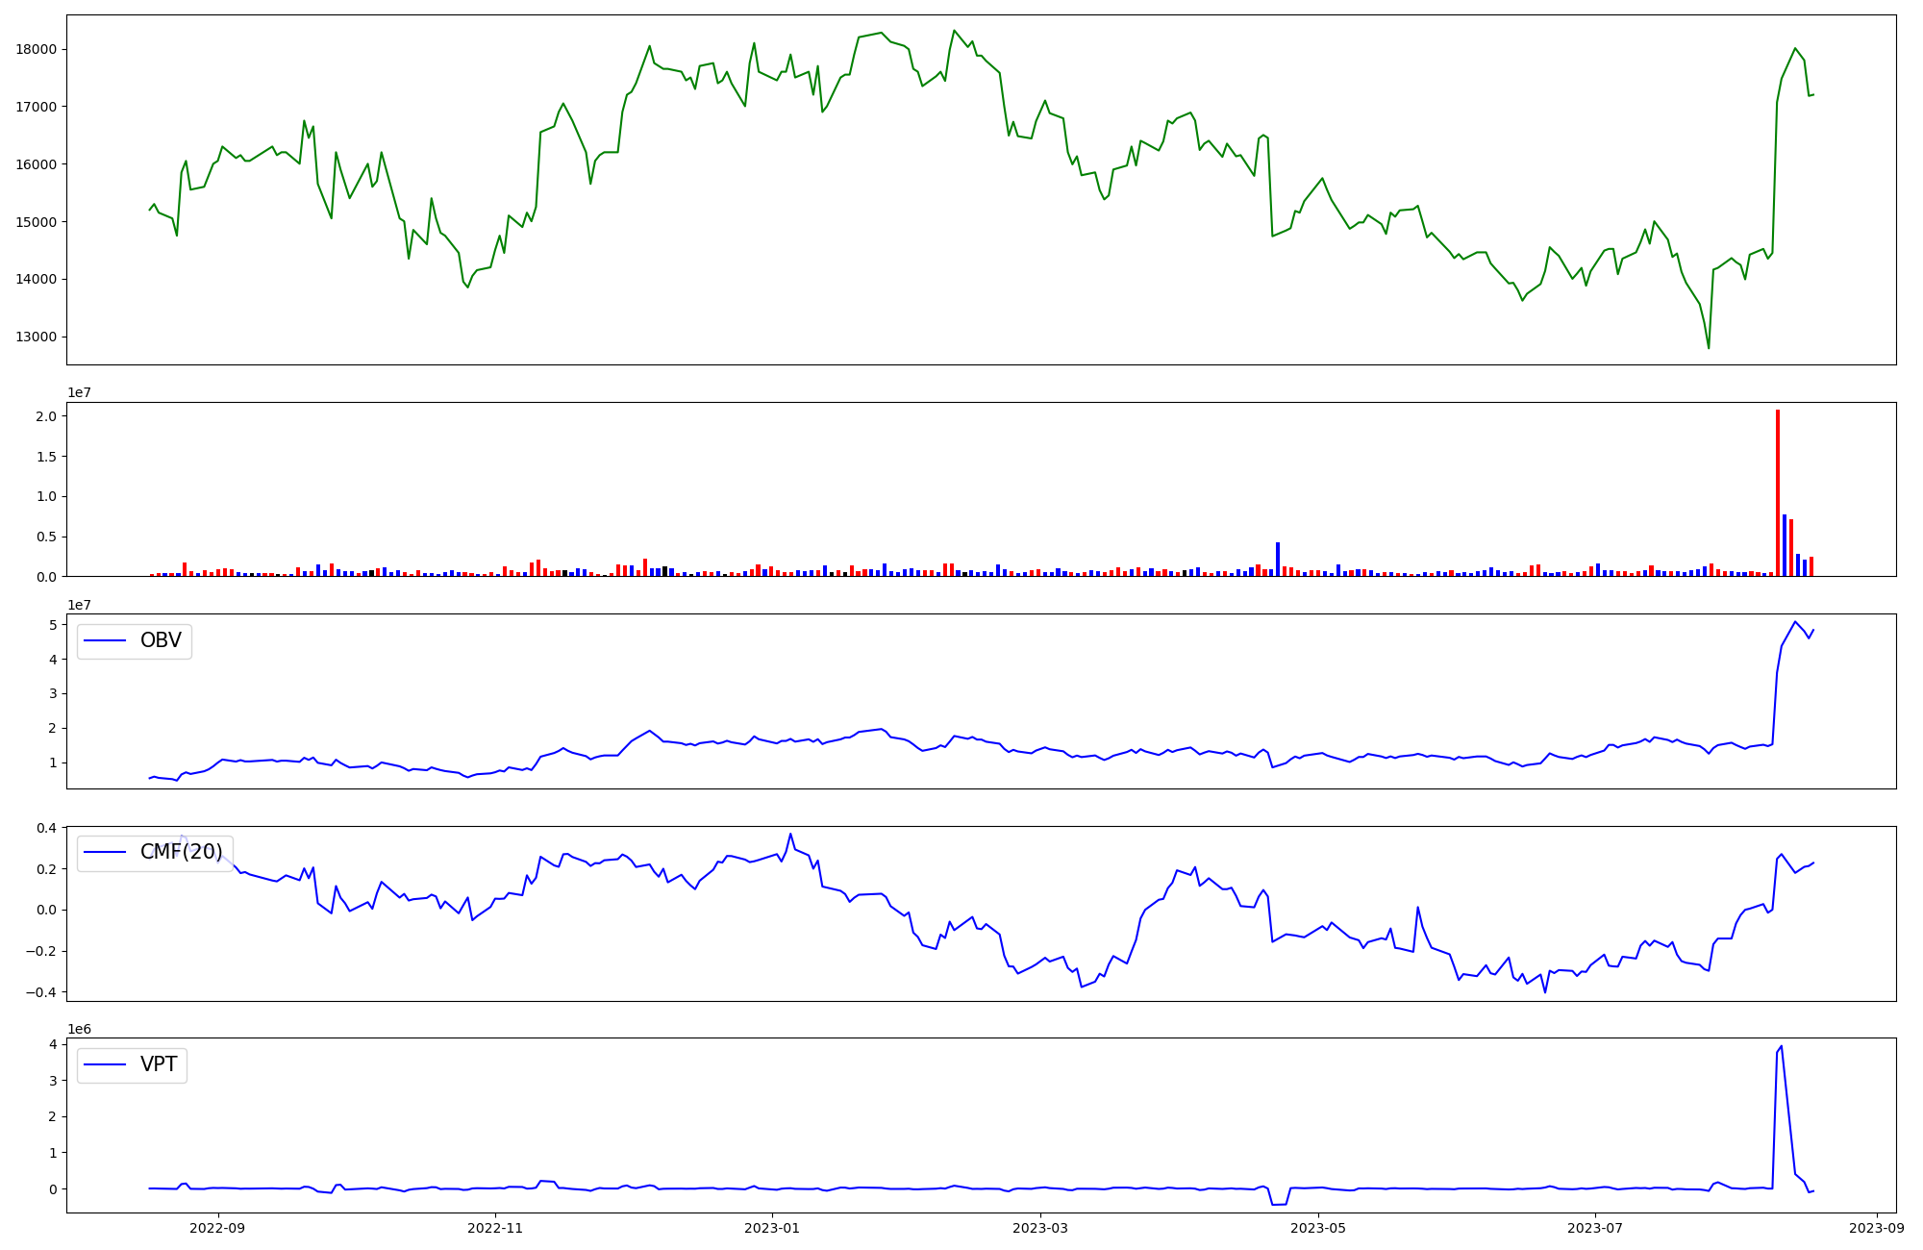Click the 0.4 label on the CMF axis
Viewport: 1923px width, 1250px height.
tap(46, 828)
